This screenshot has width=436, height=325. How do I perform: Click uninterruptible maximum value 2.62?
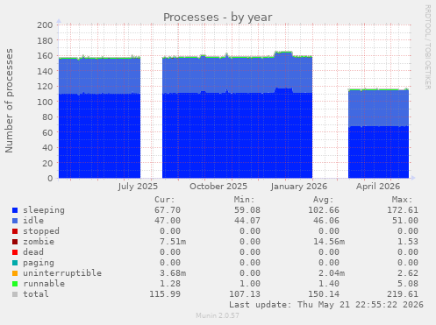(408, 273)
